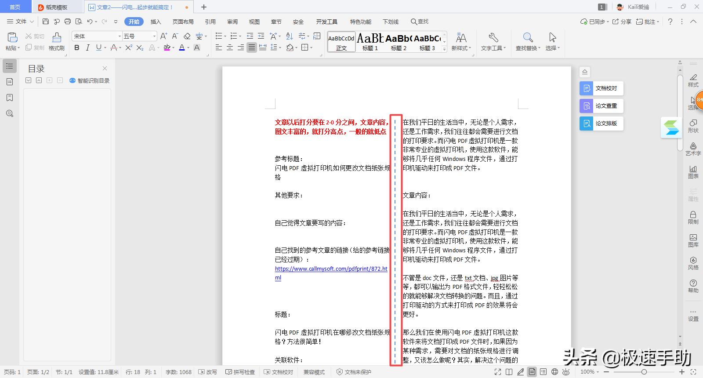Enable eye protection mode icon

point(566,372)
